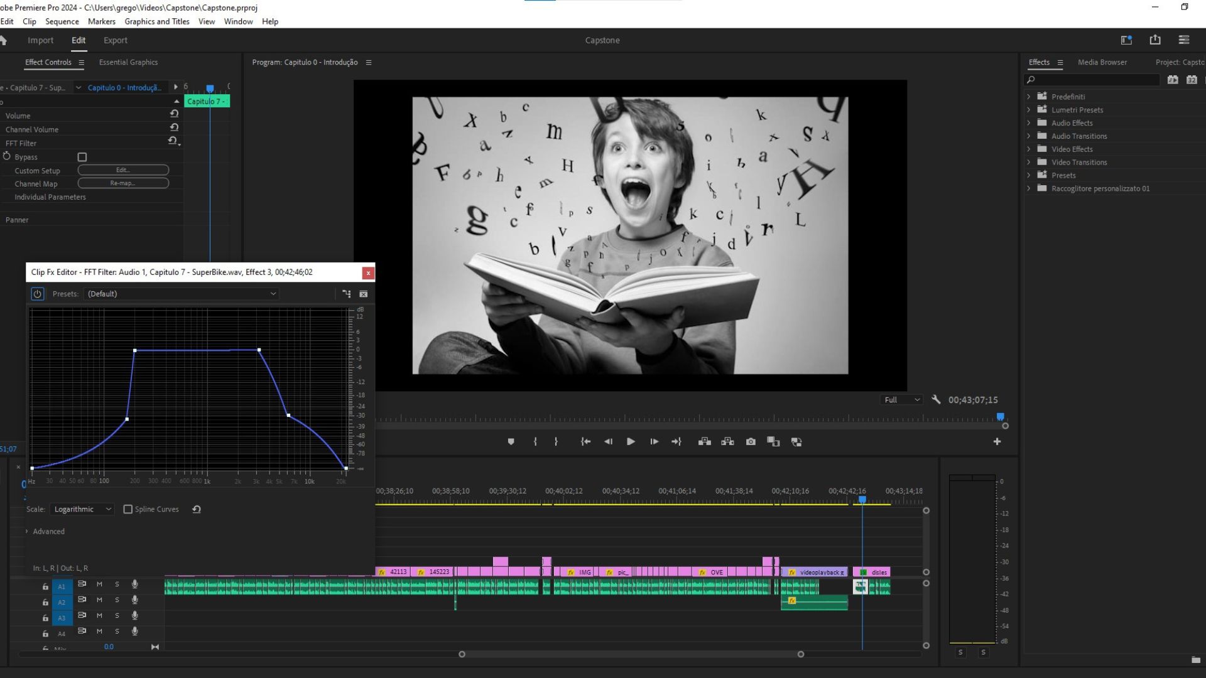Click the Export Frame camera icon
This screenshot has width=1206, height=678.
pyautogui.click(x=751, y=442)
